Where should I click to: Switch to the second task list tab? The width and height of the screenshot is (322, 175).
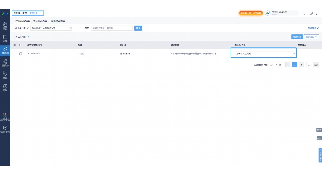pyautogui.click(x=40, y=21)
